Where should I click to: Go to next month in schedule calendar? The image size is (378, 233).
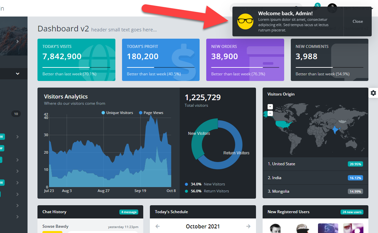248,226
